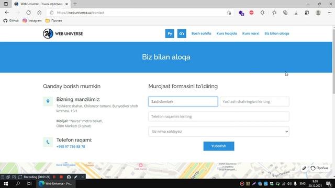Viewport: 335px width, 188px height.
Task: Open the recorder drawing pen tool
Action: 75,177
